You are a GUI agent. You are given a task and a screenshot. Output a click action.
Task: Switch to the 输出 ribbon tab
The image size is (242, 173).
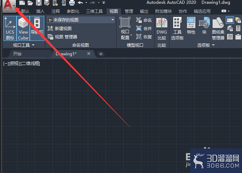tap(144, 11)
